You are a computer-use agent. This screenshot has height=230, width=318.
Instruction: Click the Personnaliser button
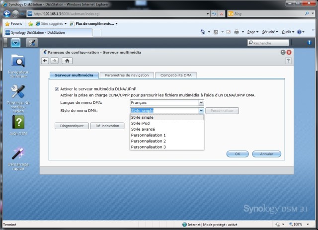[222, 111]
